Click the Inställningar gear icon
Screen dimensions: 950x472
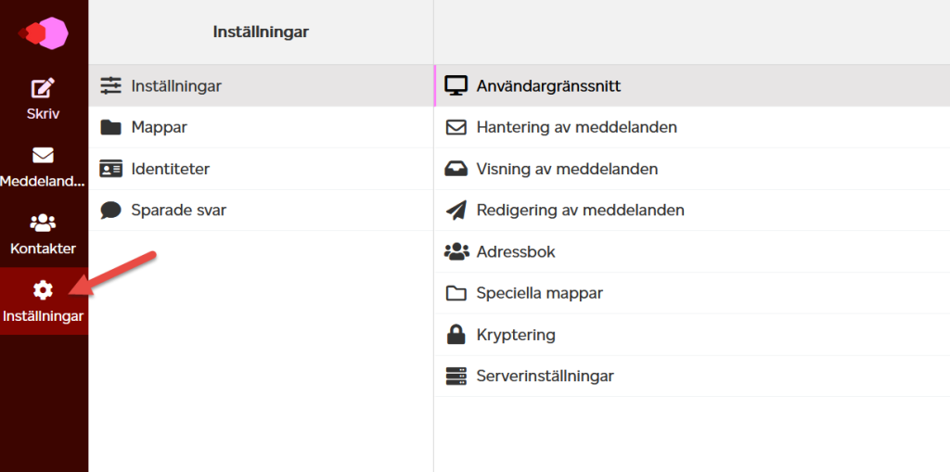click(x=43, y=290)
